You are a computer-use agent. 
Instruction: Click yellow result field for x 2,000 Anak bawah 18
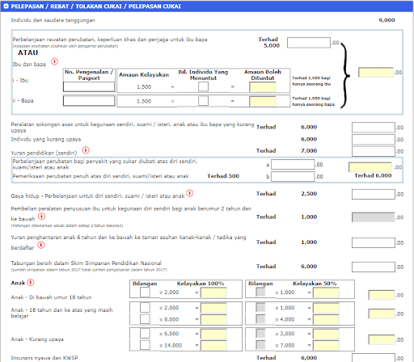[213, 293]
